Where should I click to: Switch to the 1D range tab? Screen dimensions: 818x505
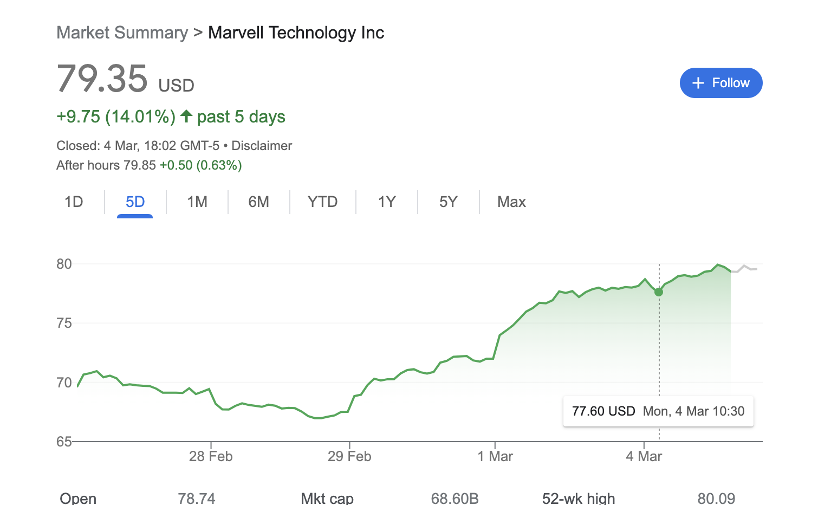pyautogui.click(x=74, y=202)
